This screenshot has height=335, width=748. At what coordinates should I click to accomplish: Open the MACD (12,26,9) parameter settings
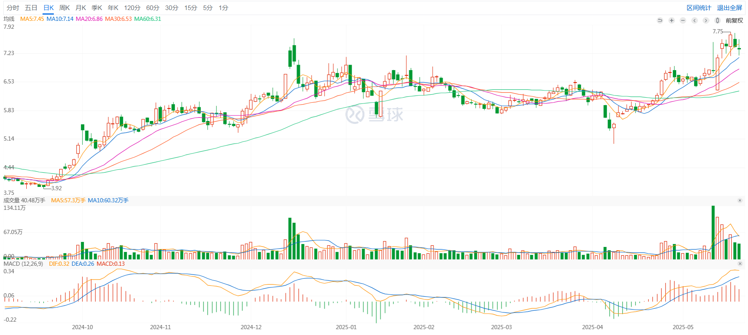[x=23, y=264]
